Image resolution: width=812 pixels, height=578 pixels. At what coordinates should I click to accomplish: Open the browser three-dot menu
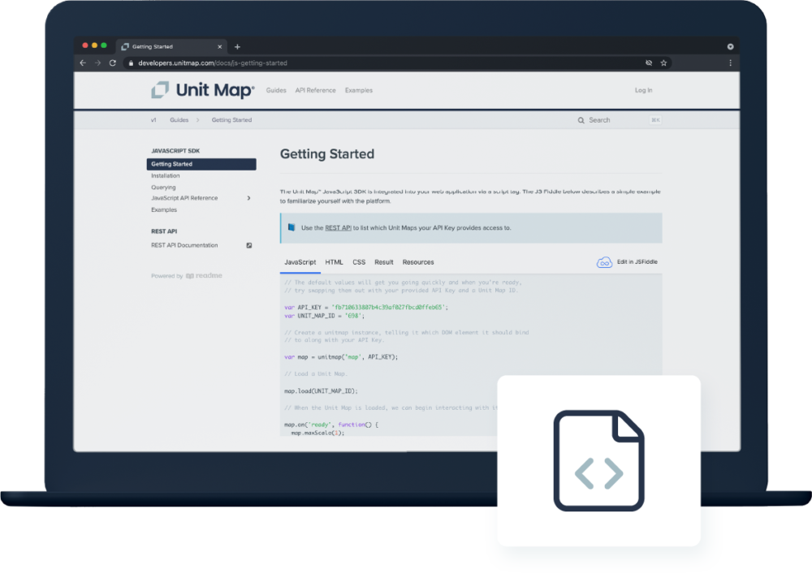pyautogui.click(x=730, y=63)
